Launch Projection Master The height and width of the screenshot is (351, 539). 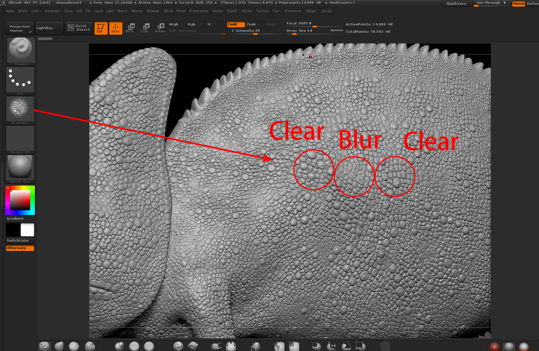point(20,28)
